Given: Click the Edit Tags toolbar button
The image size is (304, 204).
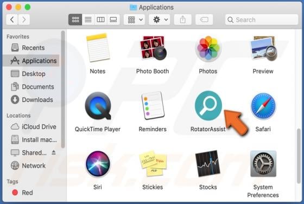Looking at the screenshot, I should point(204,20).
